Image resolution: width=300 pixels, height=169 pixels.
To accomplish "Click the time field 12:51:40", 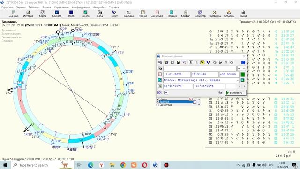I will 205,74.
